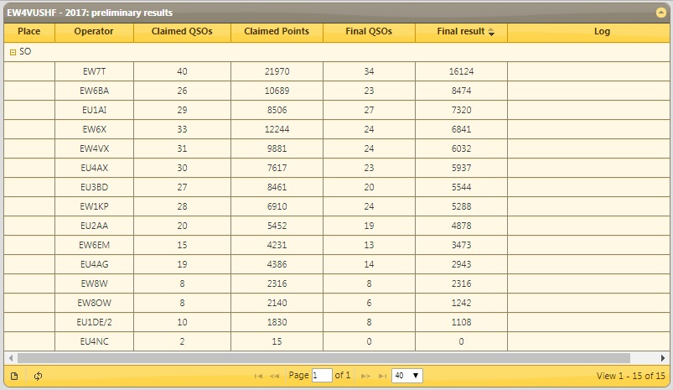
Task: Click the page number input field
Action: [x=322, y=376]
